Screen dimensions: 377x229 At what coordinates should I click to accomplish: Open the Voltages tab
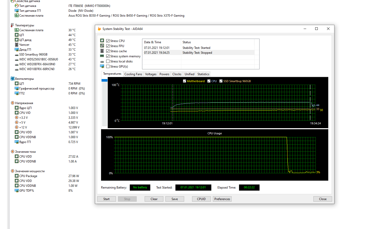(x=151, y=74)
